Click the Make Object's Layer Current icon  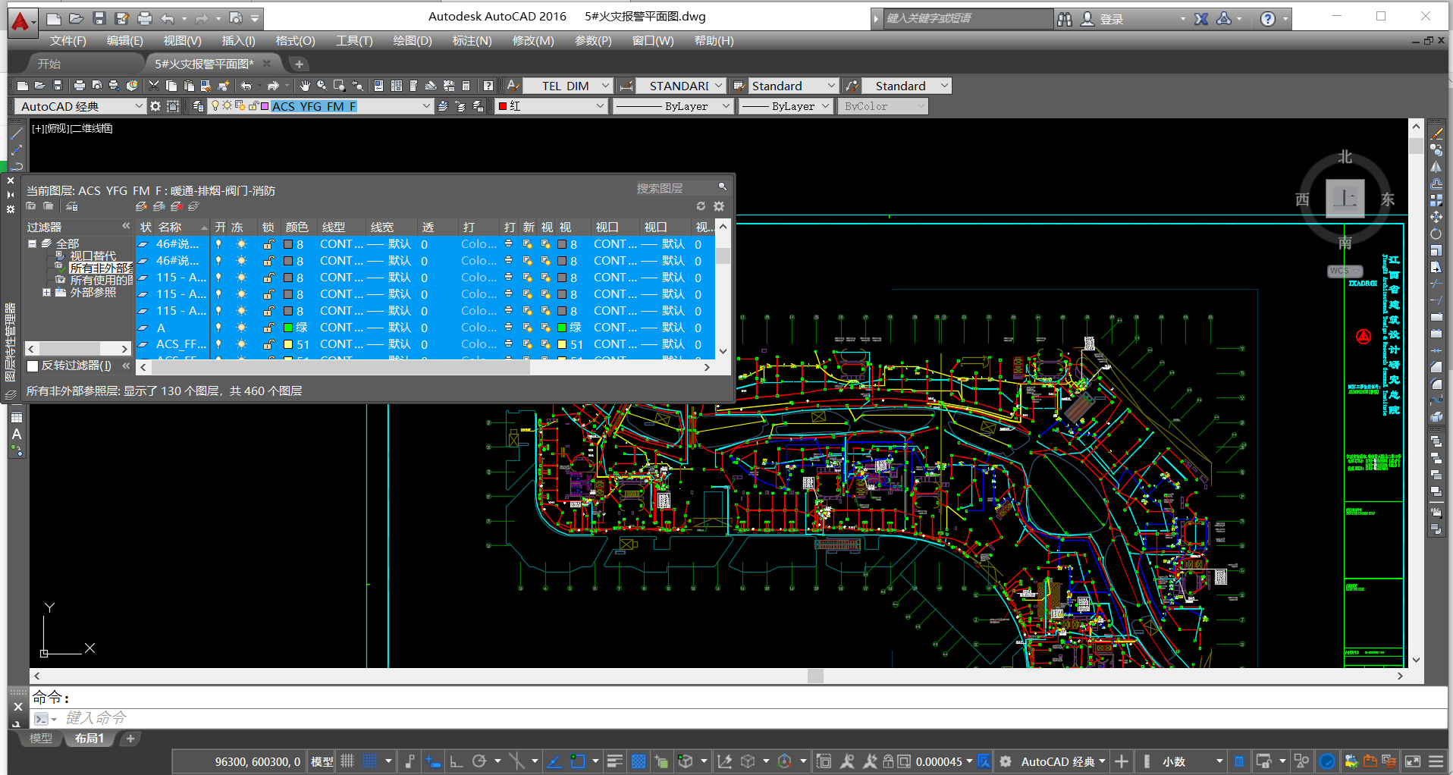pos(443,106)
